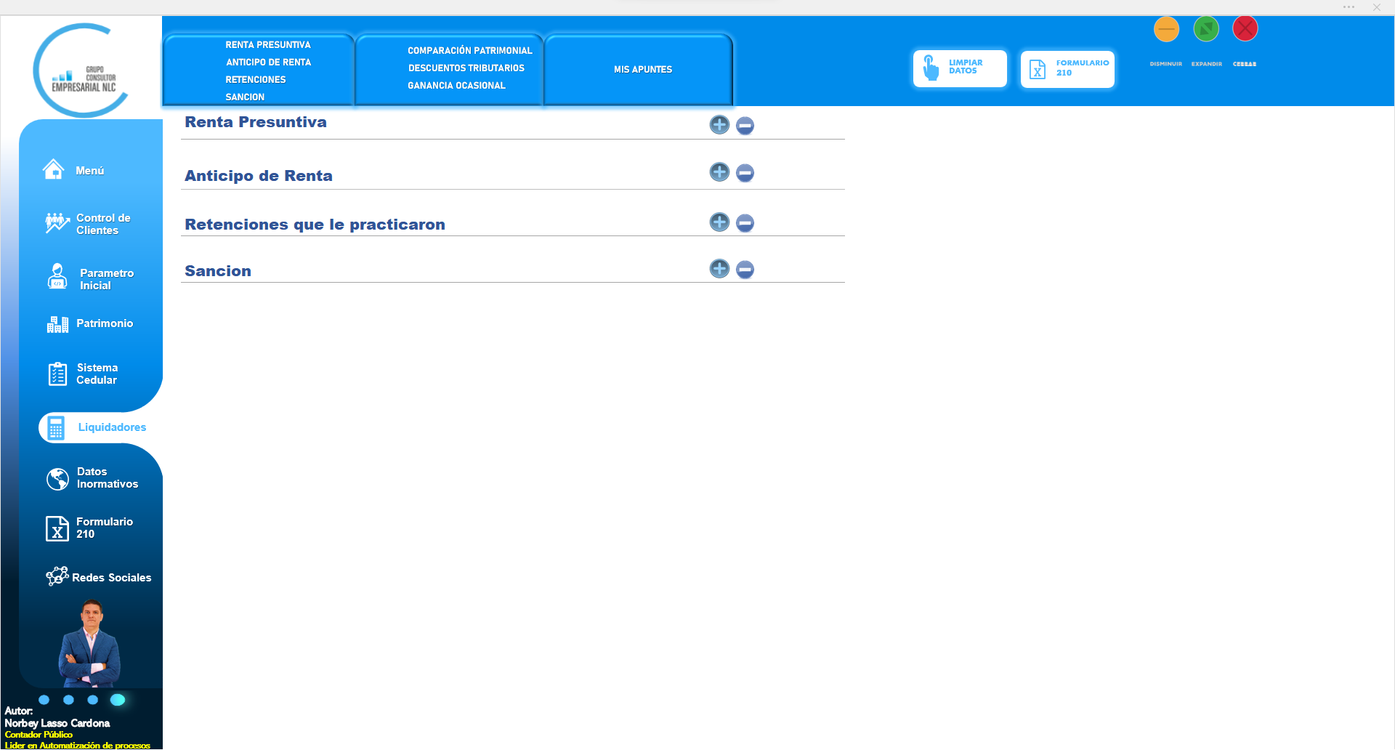The height and width of the screenshot is (750, 1395).
Task: Open Parametro Inicial sidebar label
Action: coord(107,279)
